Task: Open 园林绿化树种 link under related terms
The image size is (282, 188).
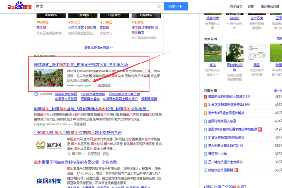Action: (235, 67)
